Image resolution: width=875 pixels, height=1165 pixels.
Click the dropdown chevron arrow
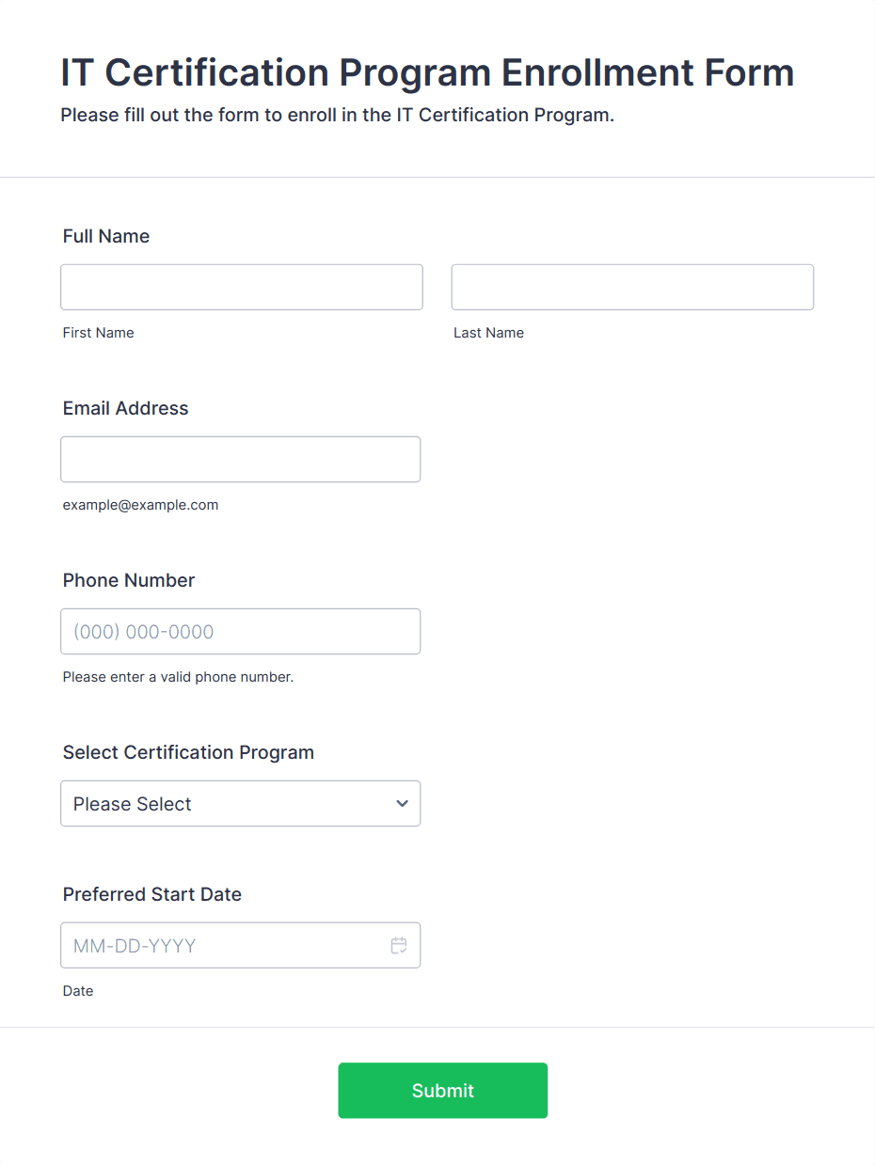click(402, 804)
